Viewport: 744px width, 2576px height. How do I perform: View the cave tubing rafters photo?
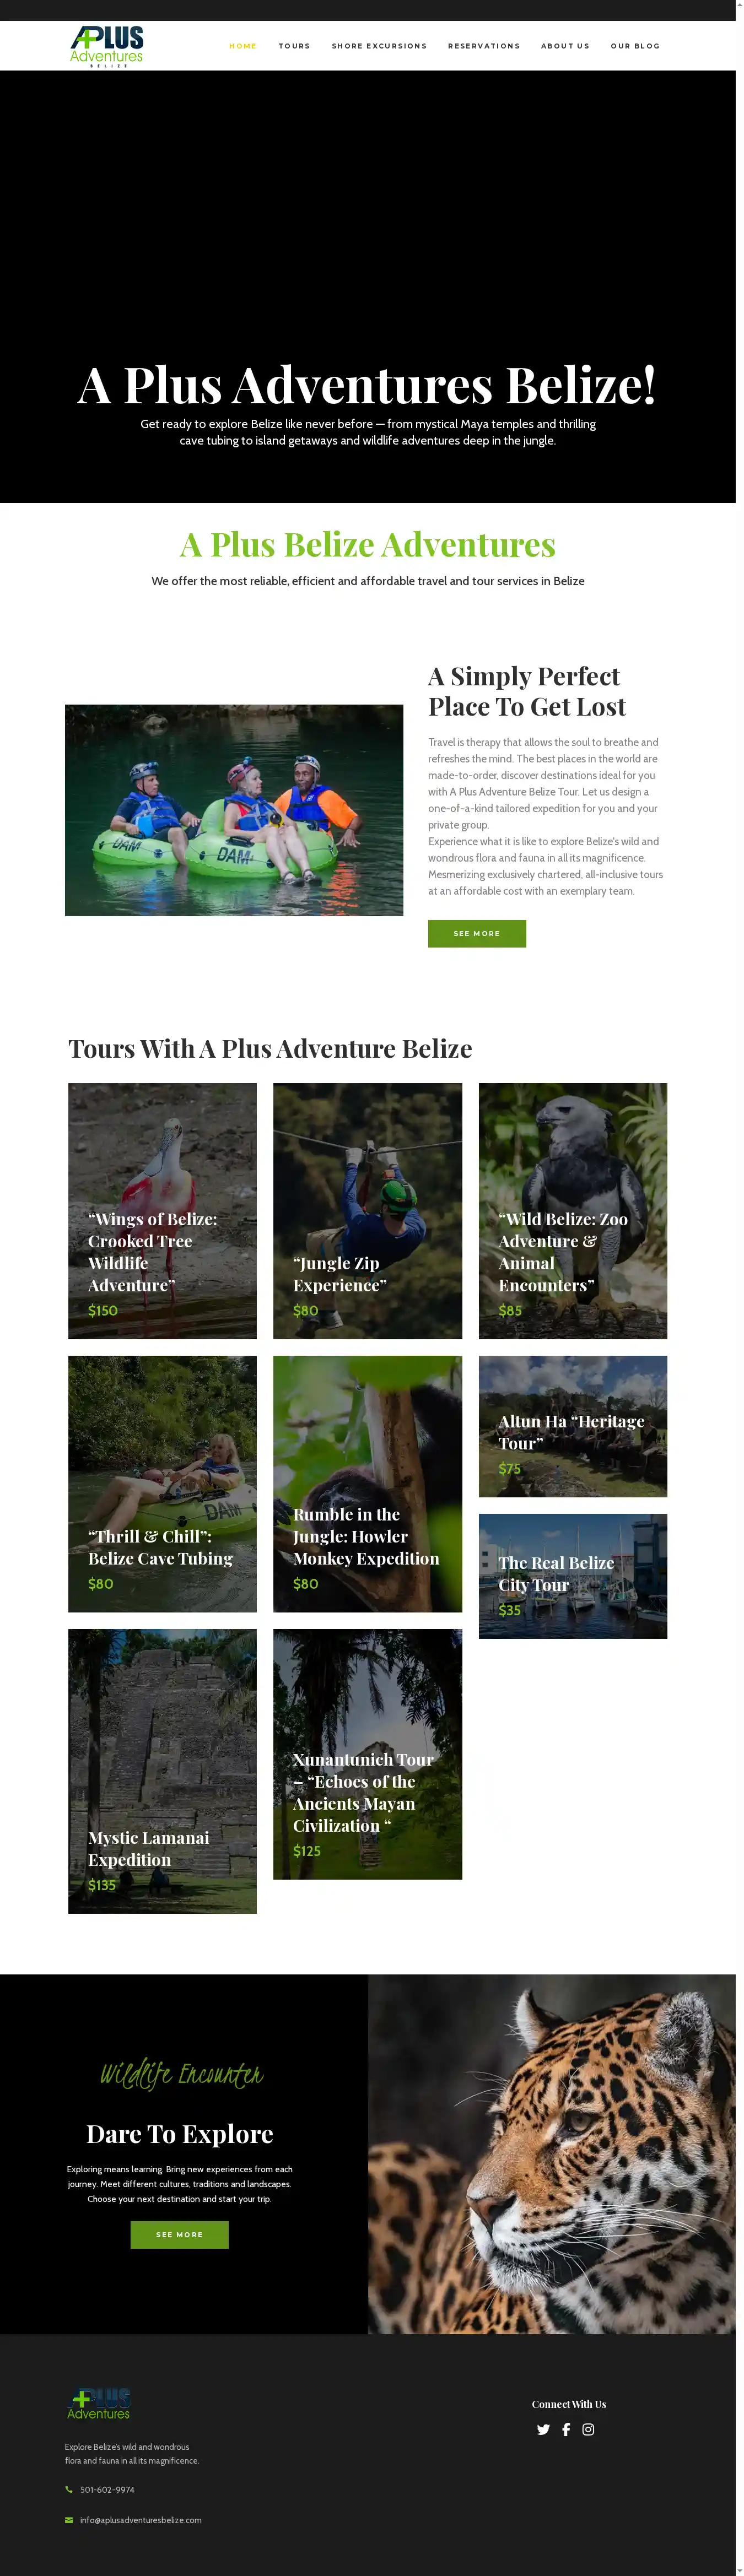click(x=234, y=810)
